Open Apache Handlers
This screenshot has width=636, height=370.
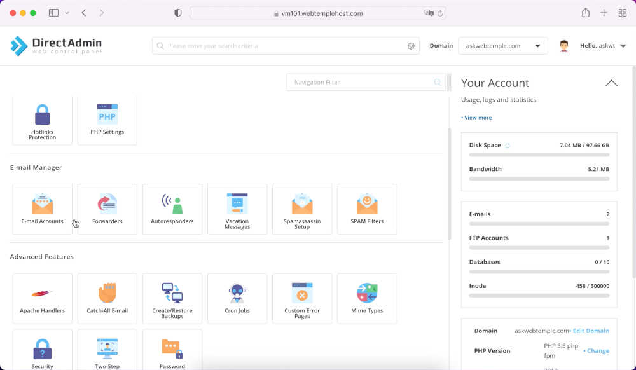[x=42, y=298]
